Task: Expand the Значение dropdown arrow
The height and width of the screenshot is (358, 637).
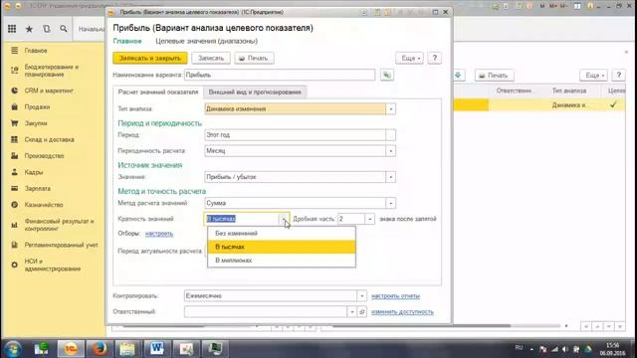Action: pyautogui.click(x=390, y=177)
